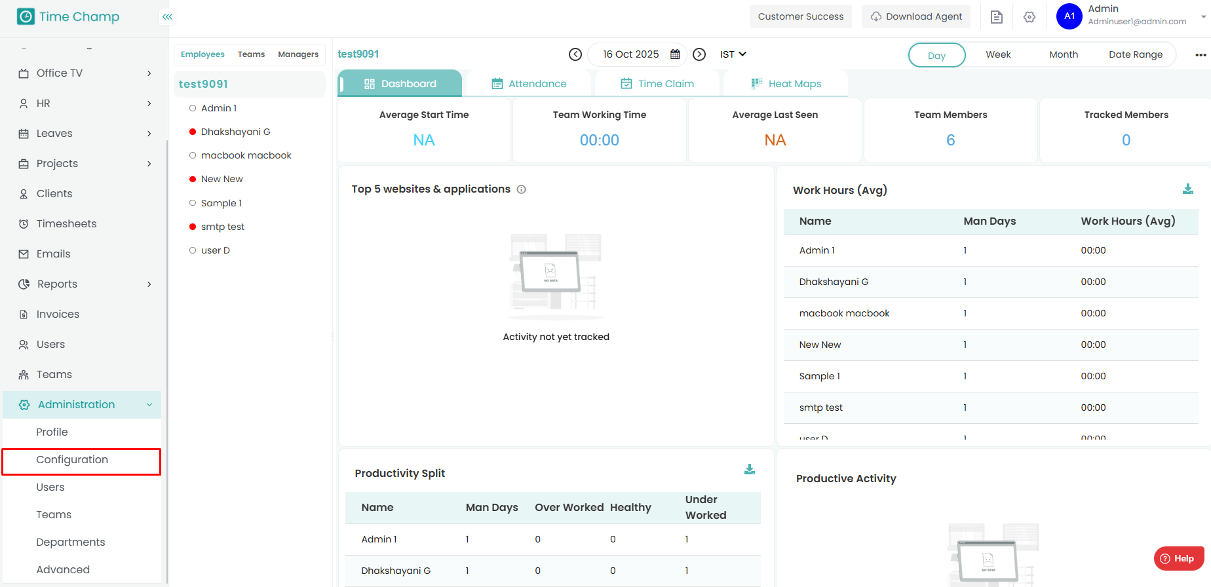Screen dimensions: 1211x587
Task: Open the Help chat button
Action: (x=1179, y=558)
